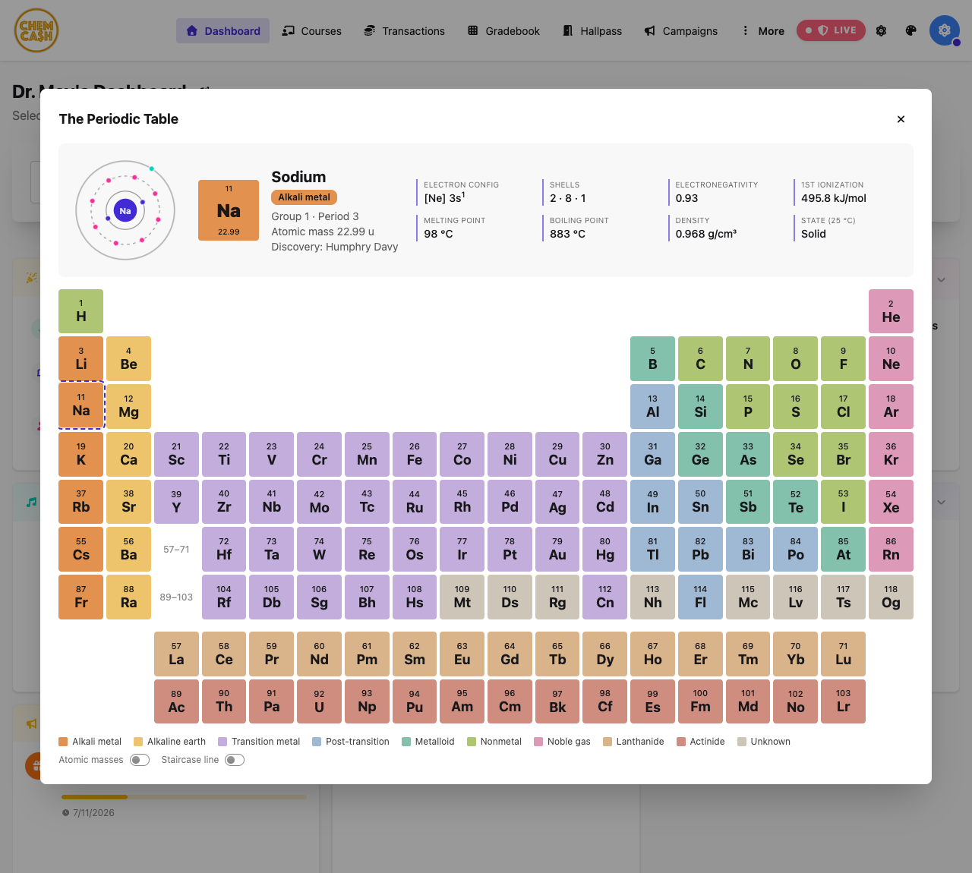Select the Hydrogen (H) element tile
The image size is (972, 873).
pyautogui.click(x=81, y=311)
